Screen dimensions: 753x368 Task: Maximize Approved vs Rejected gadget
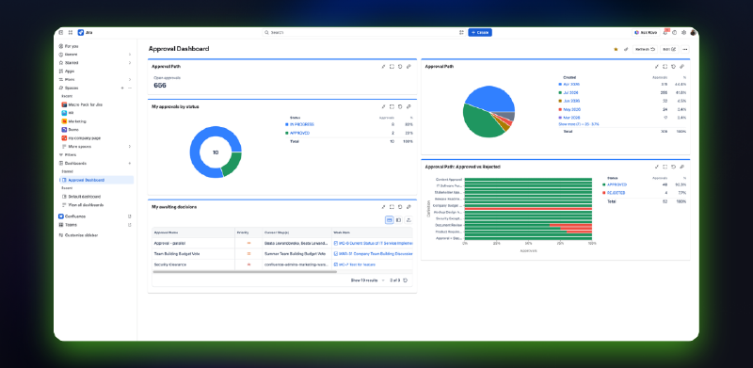665,167
